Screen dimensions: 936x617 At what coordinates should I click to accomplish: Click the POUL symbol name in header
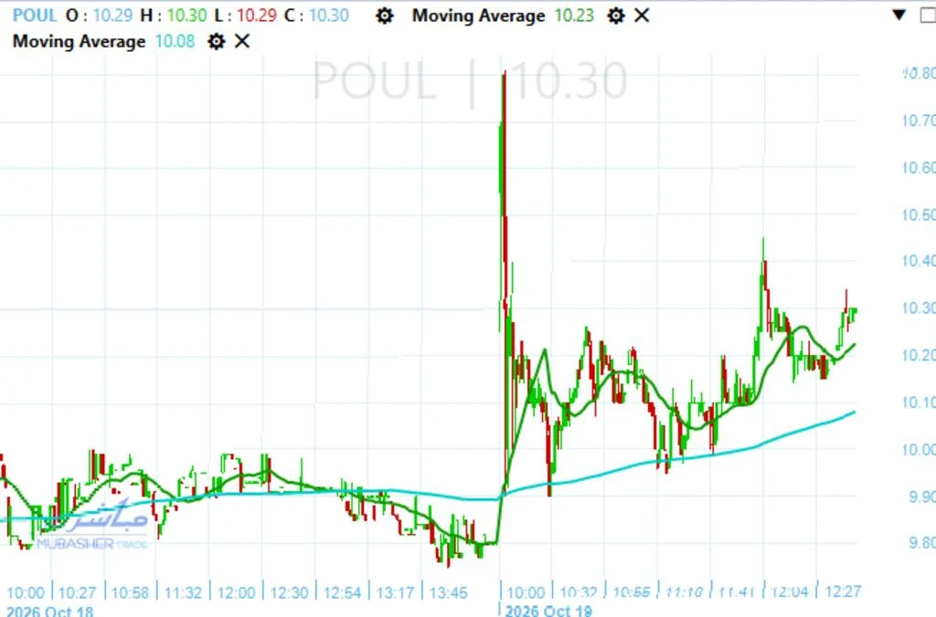35,16
